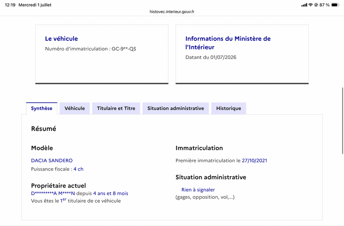344x226 pixels.
Task: Click the 'Situation administrative' section heading
Action: (x=211, y=177)
